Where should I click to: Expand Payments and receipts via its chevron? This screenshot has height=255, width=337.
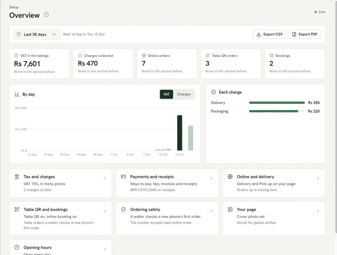pos(211,178)
